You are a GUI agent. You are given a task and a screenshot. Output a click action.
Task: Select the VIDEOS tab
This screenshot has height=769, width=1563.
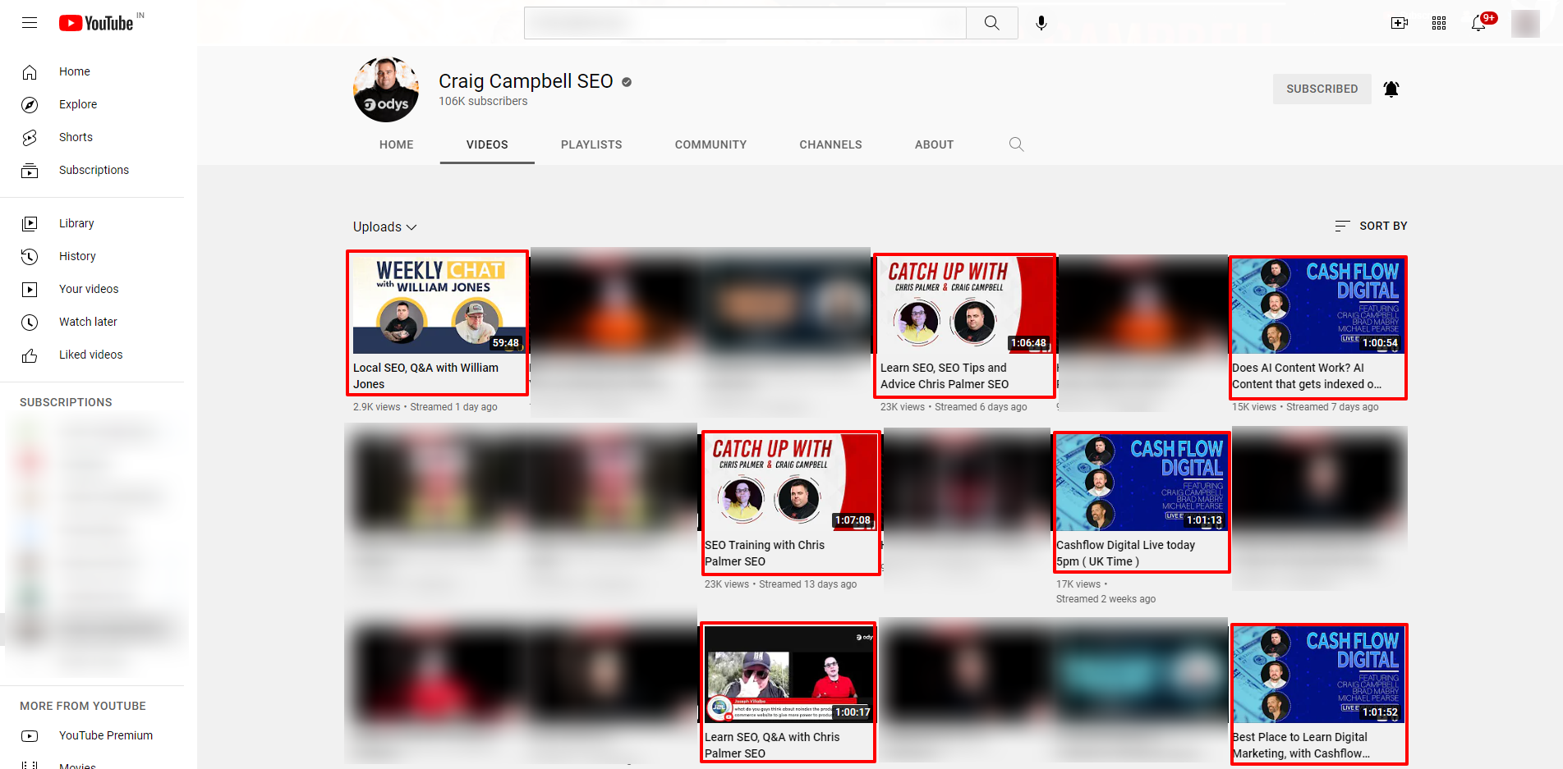(x=487, y=144)
